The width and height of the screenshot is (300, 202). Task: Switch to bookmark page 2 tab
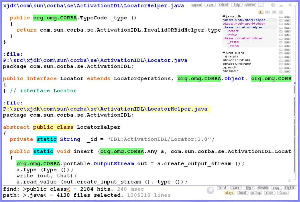(x=267, y=12)
